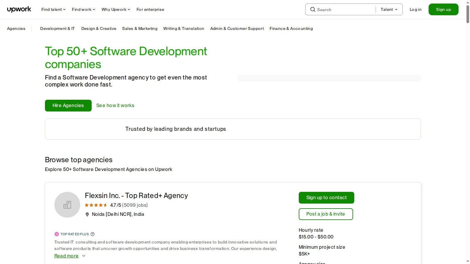Click Sign up to contact Flexsin
Screen dimensions: 470x264
click(x=326, y=197)
